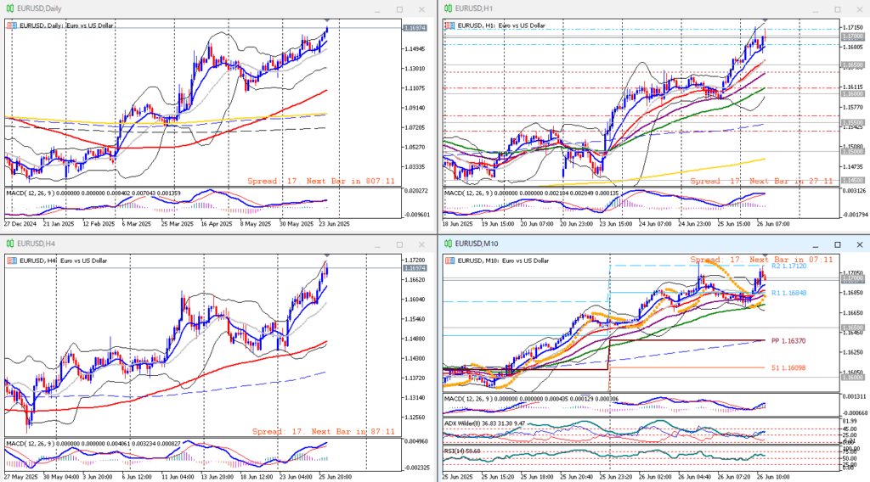Click the symbol icon before the M10 chart label
Image resolution: width=870 pixels, height=482 pixels.
[x=450, y=261]
